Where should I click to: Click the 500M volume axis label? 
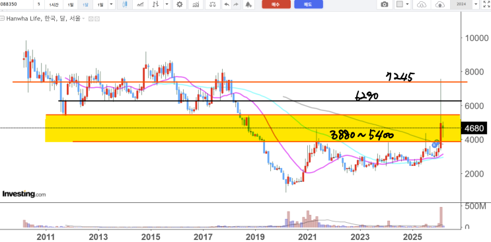475,206
